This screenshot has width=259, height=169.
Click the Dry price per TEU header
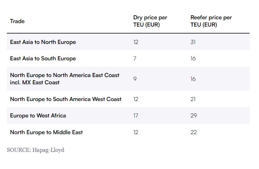(x=150, y=21)
